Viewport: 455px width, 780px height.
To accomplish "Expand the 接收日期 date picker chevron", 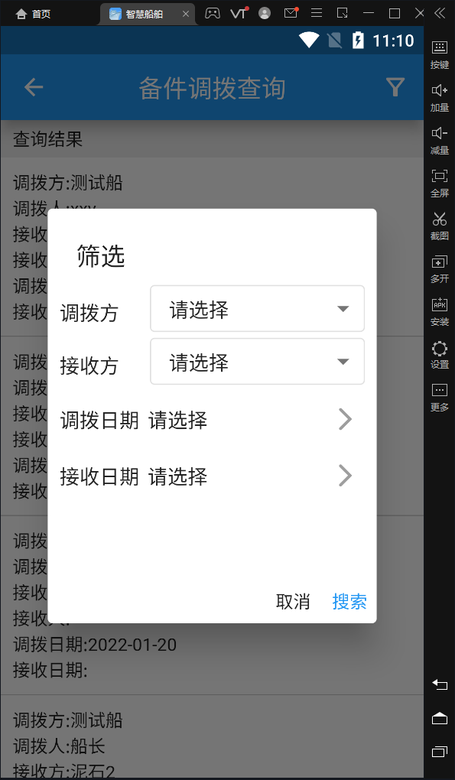I will click(345, 476).
